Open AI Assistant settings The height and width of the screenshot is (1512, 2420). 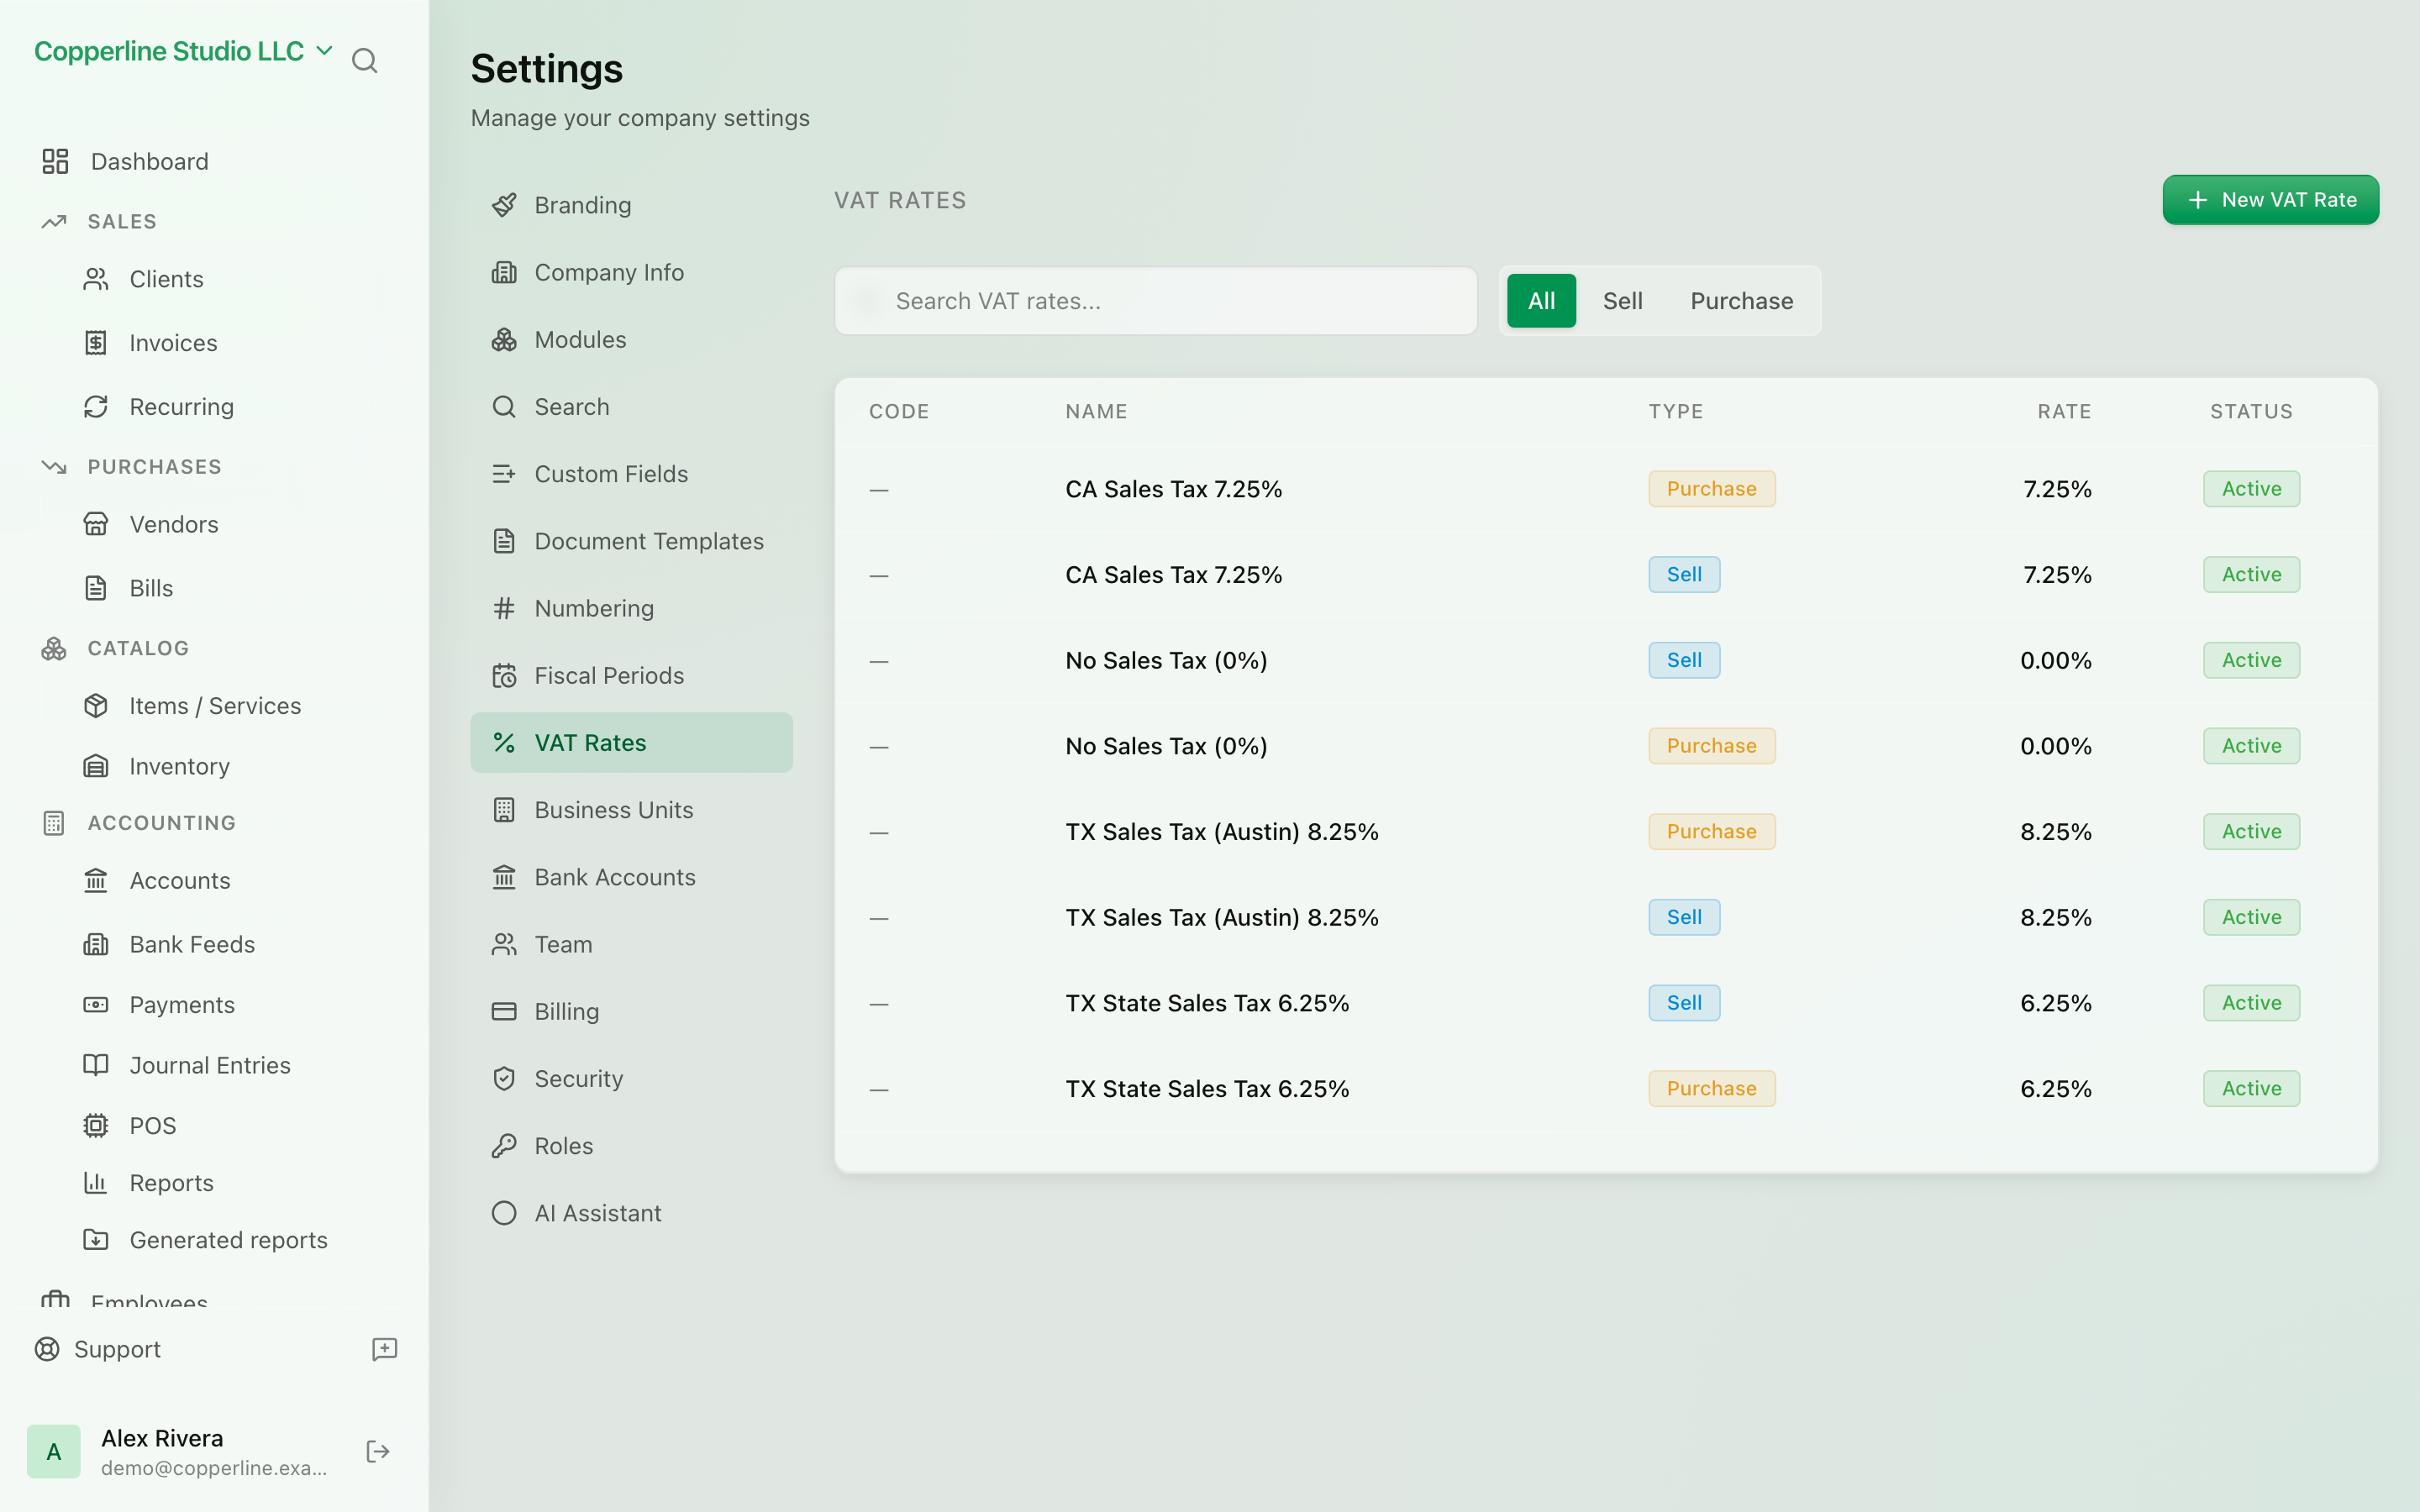(x=631, y=1213)
